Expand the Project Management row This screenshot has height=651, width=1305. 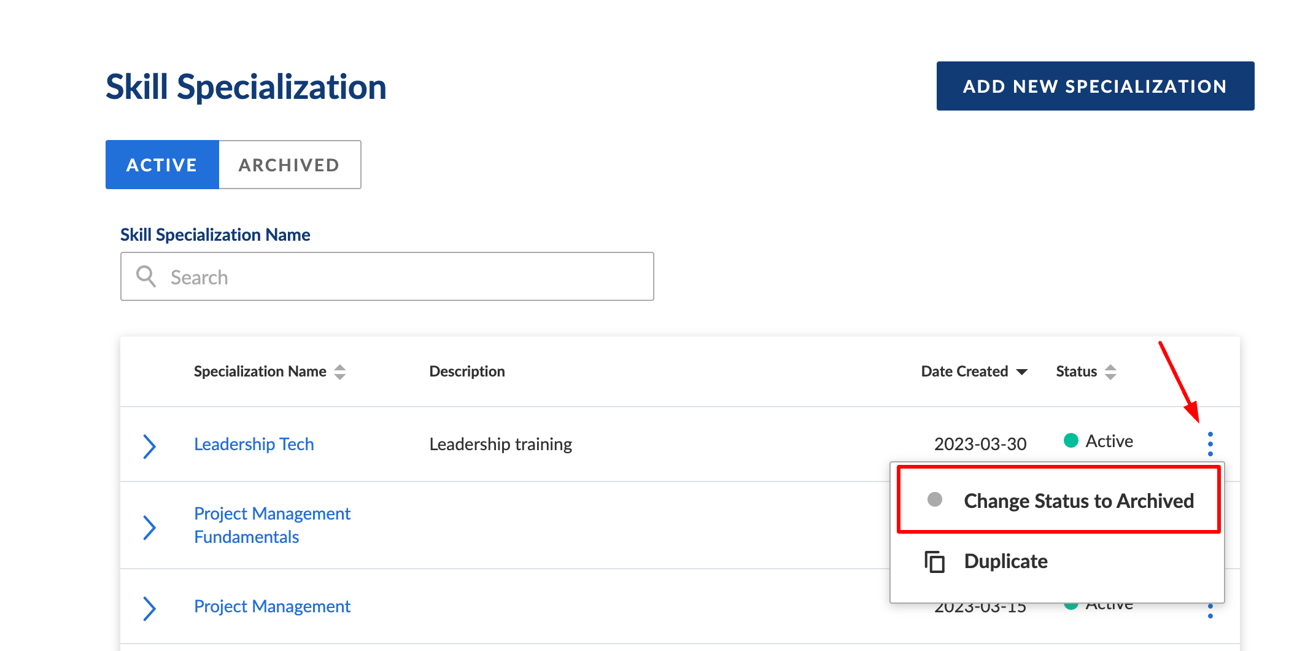[149, 608]
